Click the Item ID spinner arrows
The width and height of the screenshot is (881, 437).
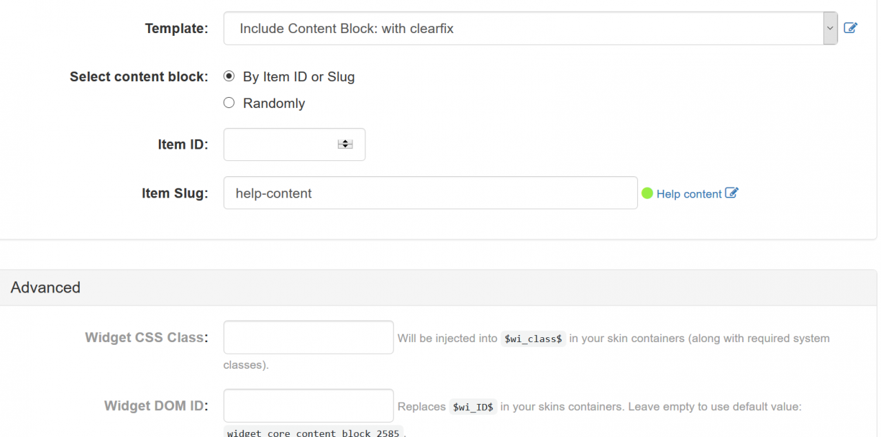click(345, 145)
